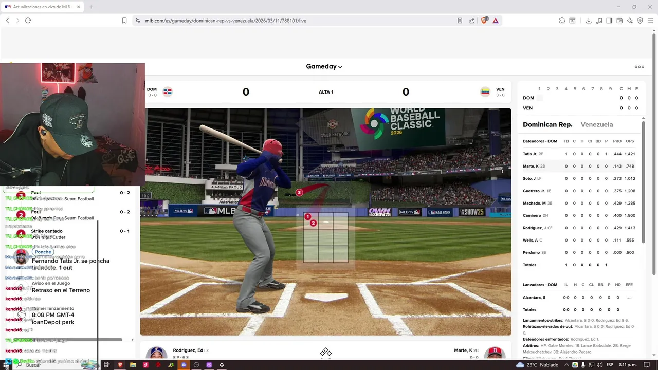Open Marte, K batter row

pyautogui.click(x=579, y=166)
